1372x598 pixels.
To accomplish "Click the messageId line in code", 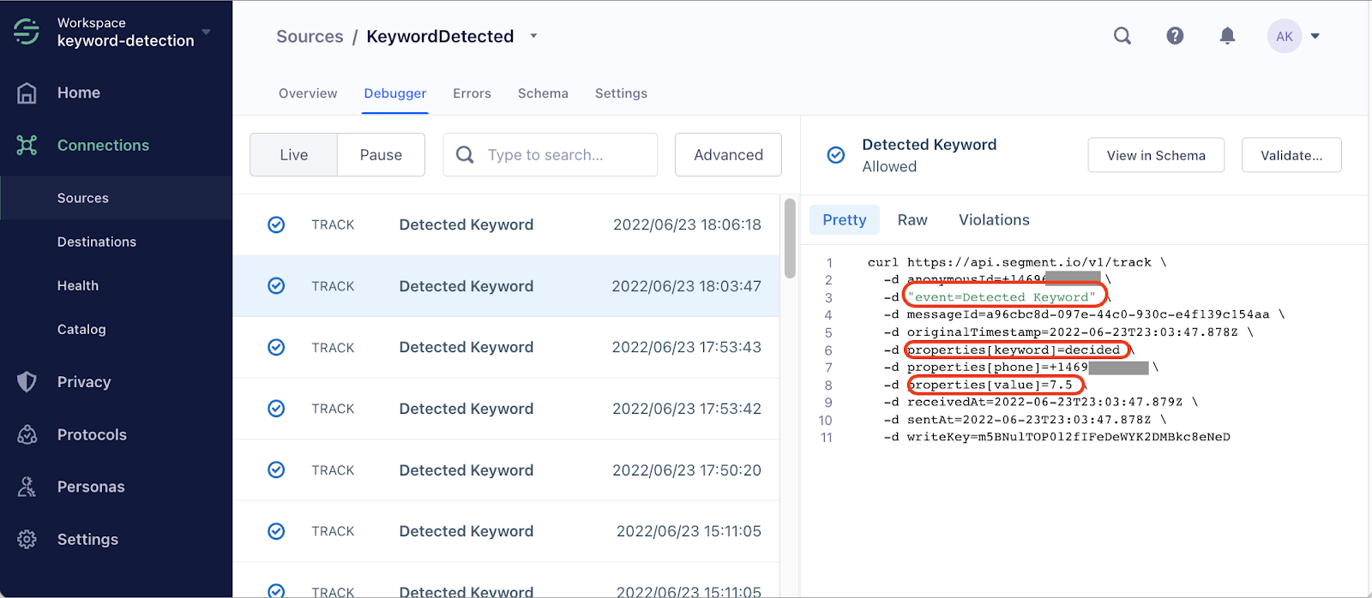I will click(1084, 314).
